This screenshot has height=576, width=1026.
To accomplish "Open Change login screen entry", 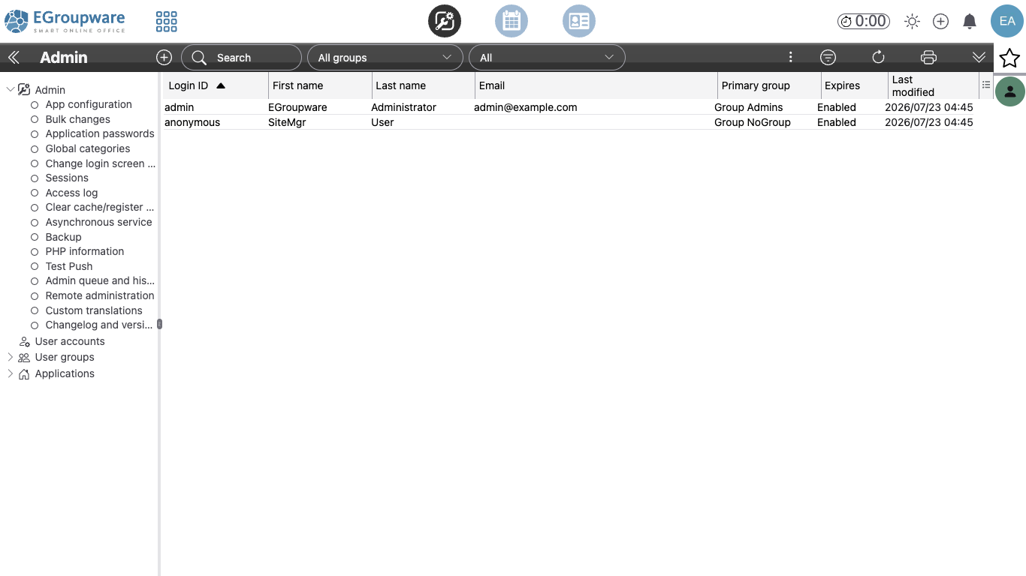I will point(101,163).
